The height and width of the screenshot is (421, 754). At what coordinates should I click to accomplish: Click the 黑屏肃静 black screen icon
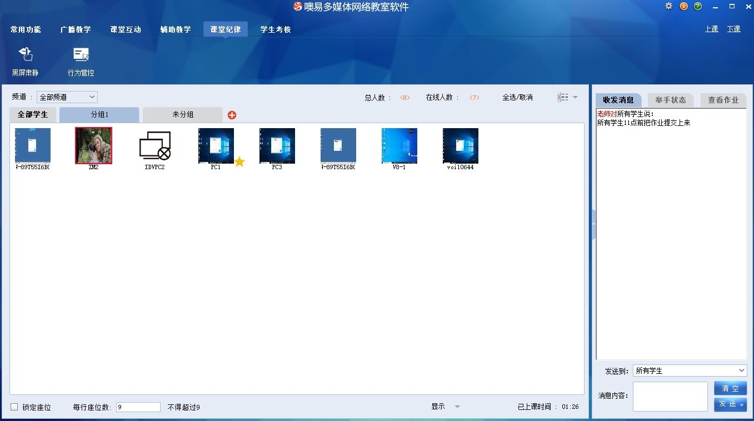click(x=26, y=55)
